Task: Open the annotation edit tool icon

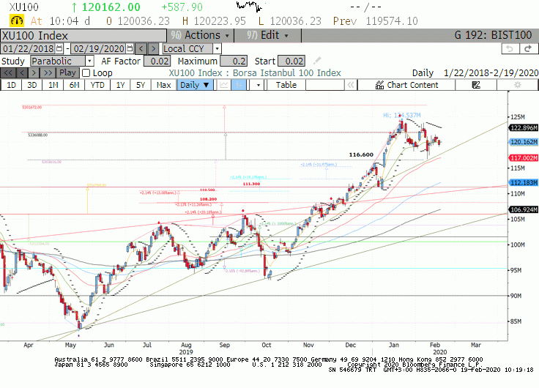Action: click(x=476, y=85)
